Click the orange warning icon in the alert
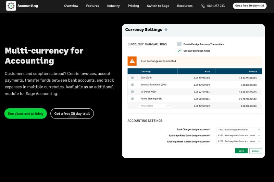The width and height of the screenshot is (274, 182). pyautogui.click(x=132, y=61)
